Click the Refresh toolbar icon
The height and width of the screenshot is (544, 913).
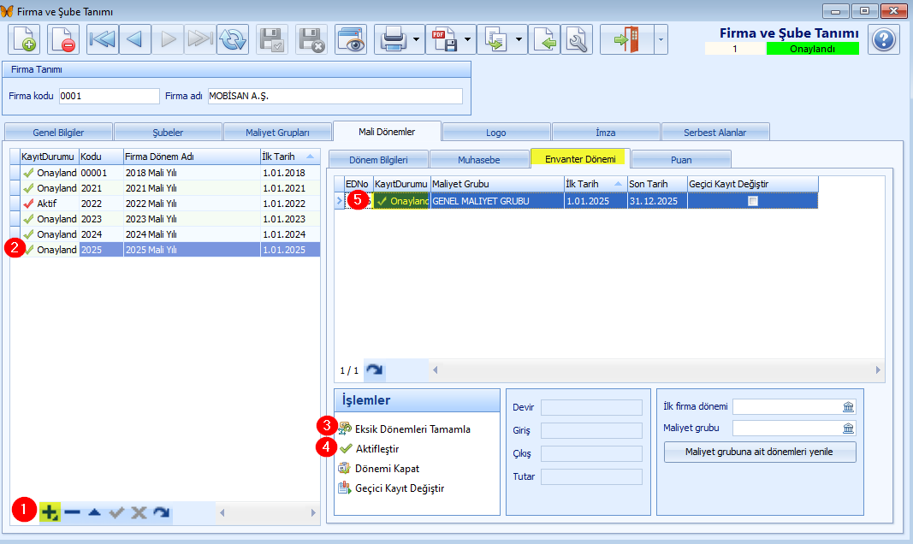pyautogui.click(x=233, y=39)
